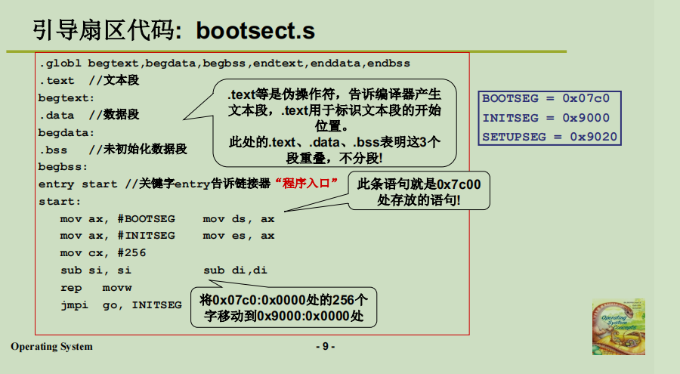
Task: Click the mov ax, #BOOTSEG instruction
Action: coord(117,218)
